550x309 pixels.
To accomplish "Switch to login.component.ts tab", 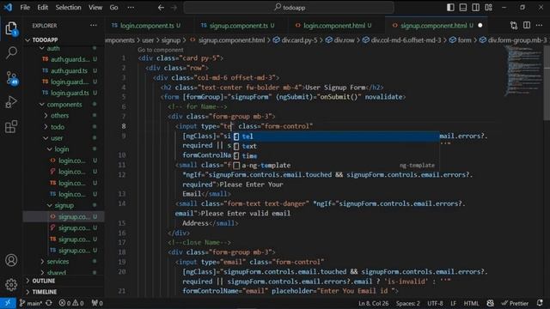I will coord(147,25).
